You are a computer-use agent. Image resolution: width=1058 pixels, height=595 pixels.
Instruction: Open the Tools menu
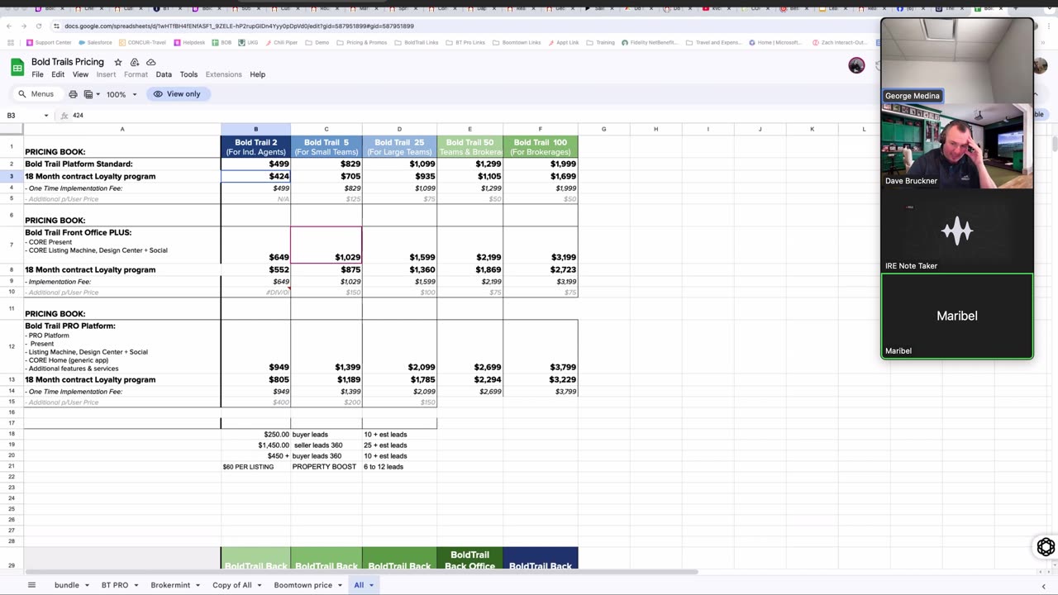pos(188,74)
